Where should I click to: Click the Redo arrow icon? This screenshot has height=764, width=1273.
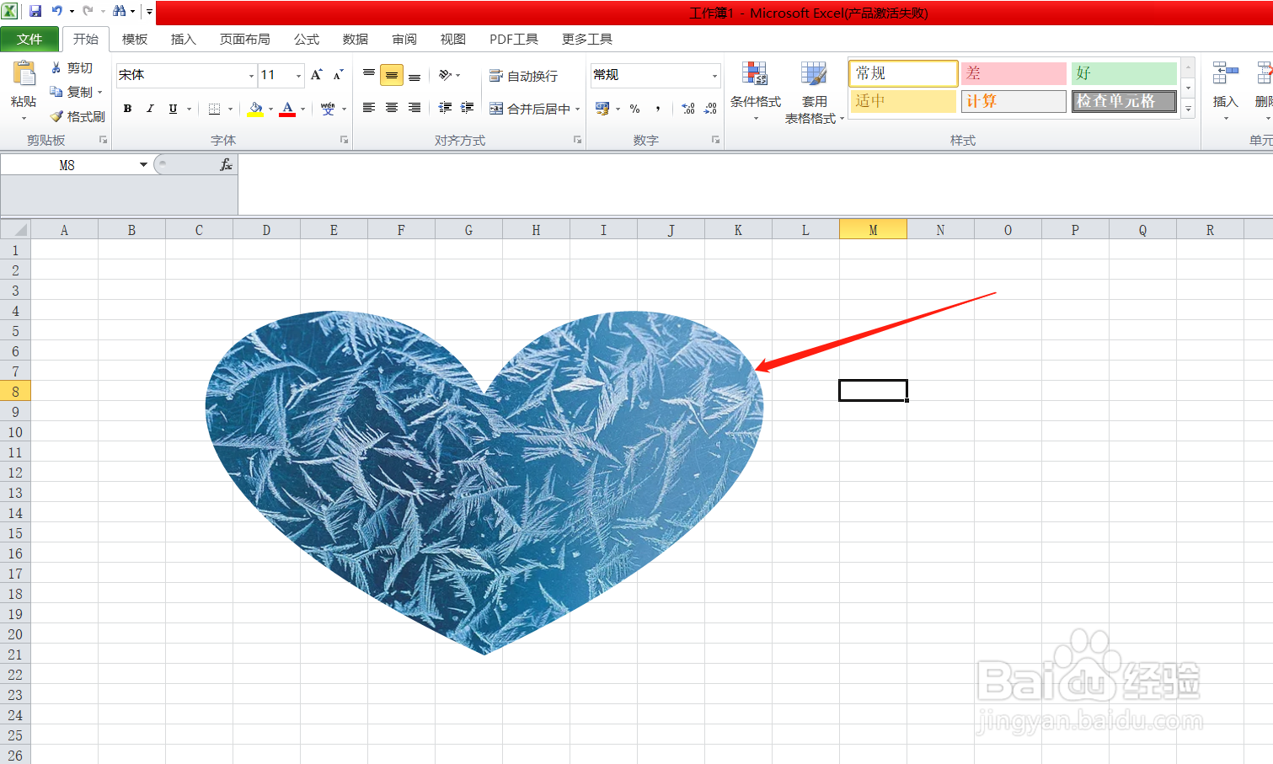click(x=88, y=11)
